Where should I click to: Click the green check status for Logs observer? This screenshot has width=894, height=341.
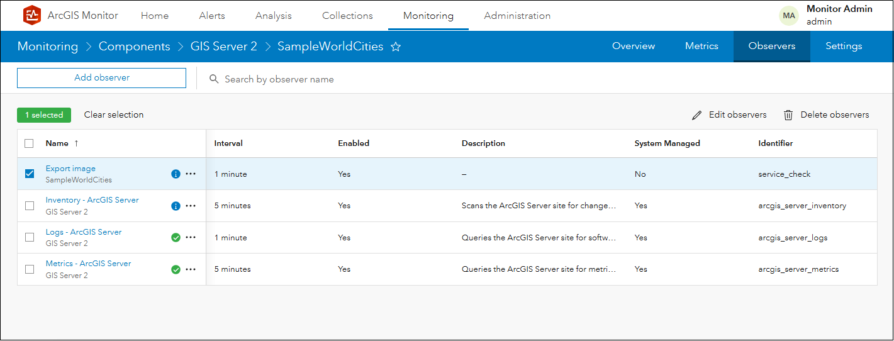tap(176, 238)
